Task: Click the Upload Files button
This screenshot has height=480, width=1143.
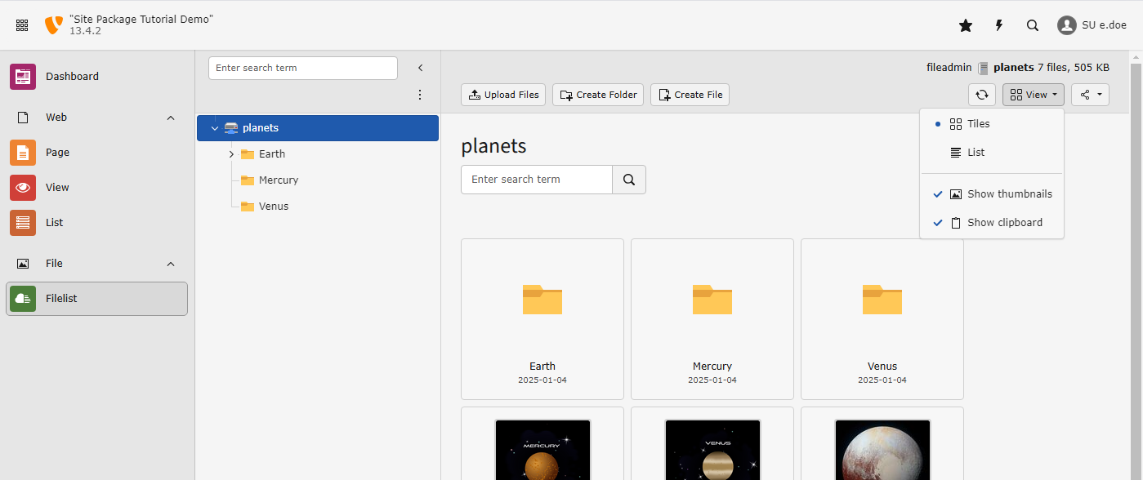Action: click(x=504, y=95)
